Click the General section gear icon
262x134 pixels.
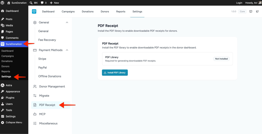click(35, 23)
